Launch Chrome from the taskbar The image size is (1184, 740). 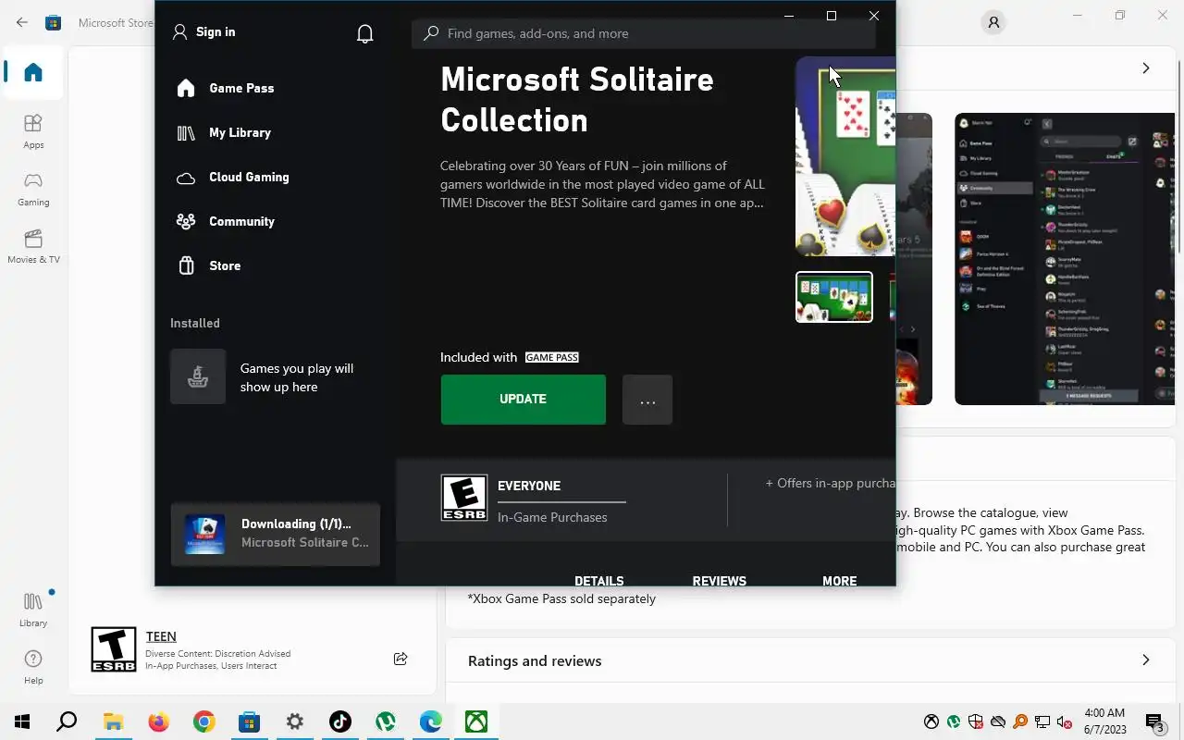coord(203,721)
